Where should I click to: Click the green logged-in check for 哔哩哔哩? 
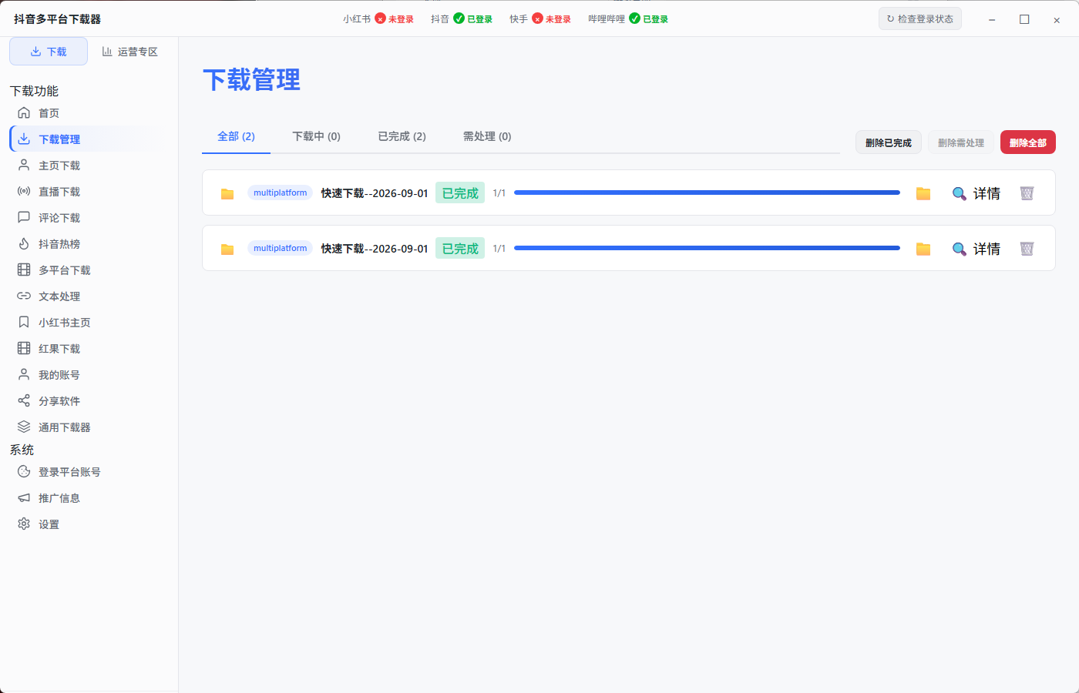[x=634, y=18]
